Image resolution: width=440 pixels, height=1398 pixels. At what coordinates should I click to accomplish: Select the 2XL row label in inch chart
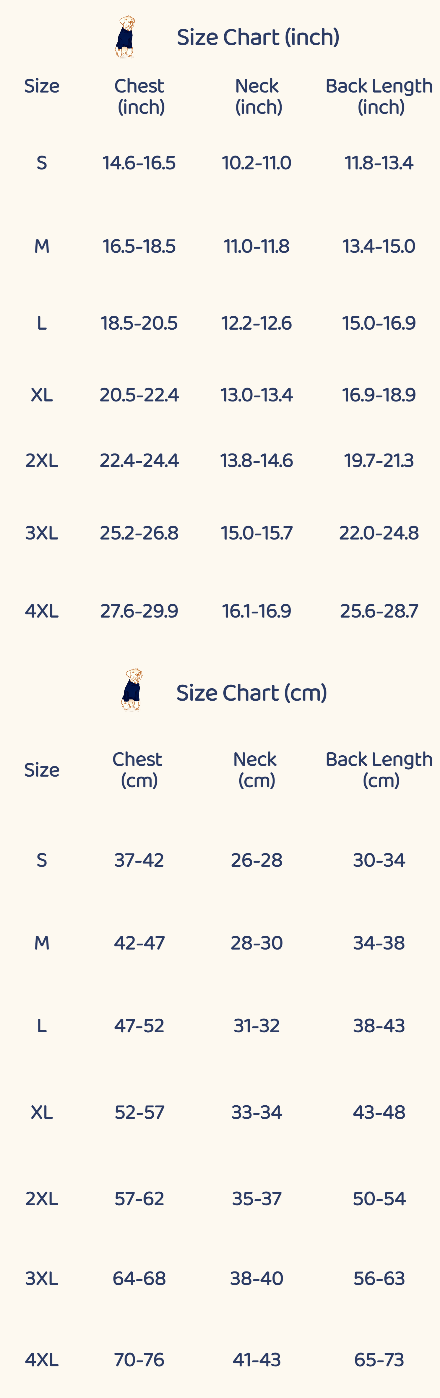[x=42, y=461]
